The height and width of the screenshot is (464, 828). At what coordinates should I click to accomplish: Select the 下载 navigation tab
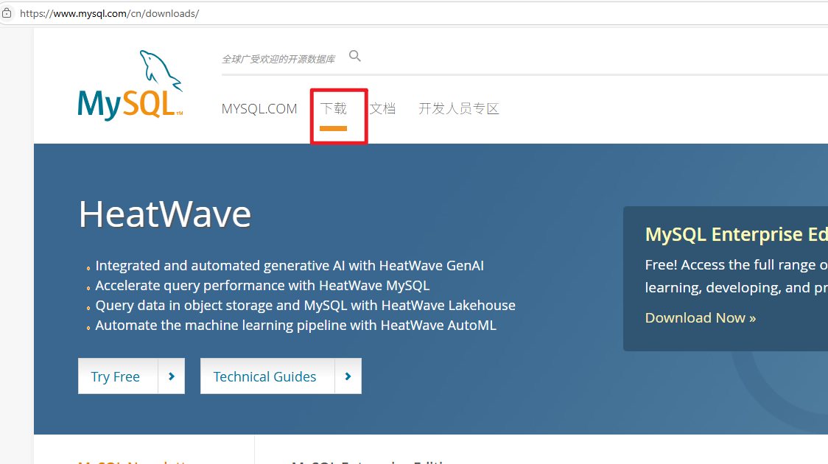tap(333, 109)
